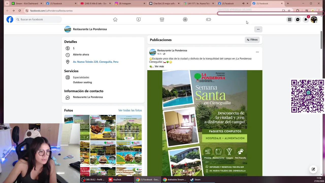Open the Facebook menu grid icon

(289, 20)
